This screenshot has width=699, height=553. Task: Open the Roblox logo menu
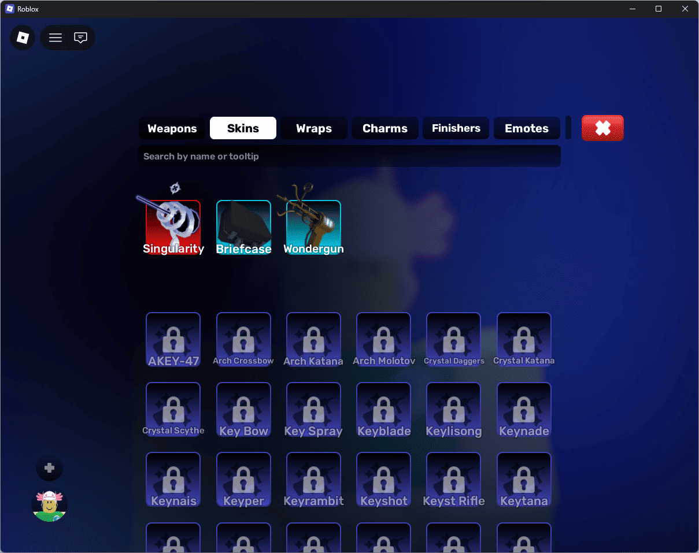pyautogui.click(x=23, y=38)
